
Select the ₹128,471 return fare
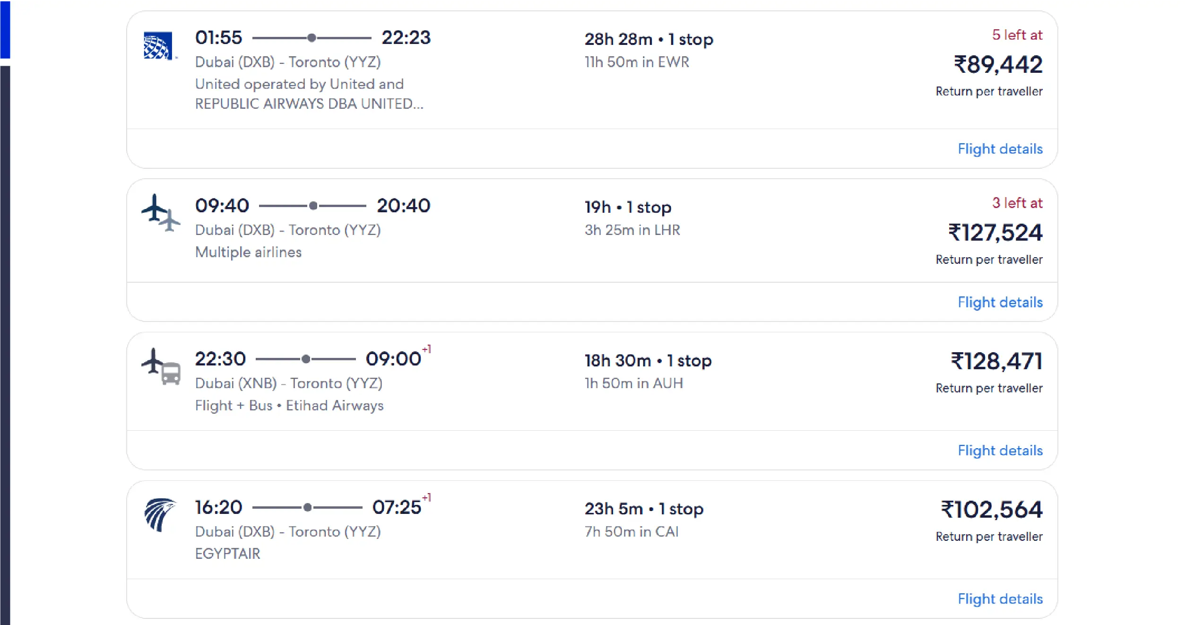click(x=996, y=362)
